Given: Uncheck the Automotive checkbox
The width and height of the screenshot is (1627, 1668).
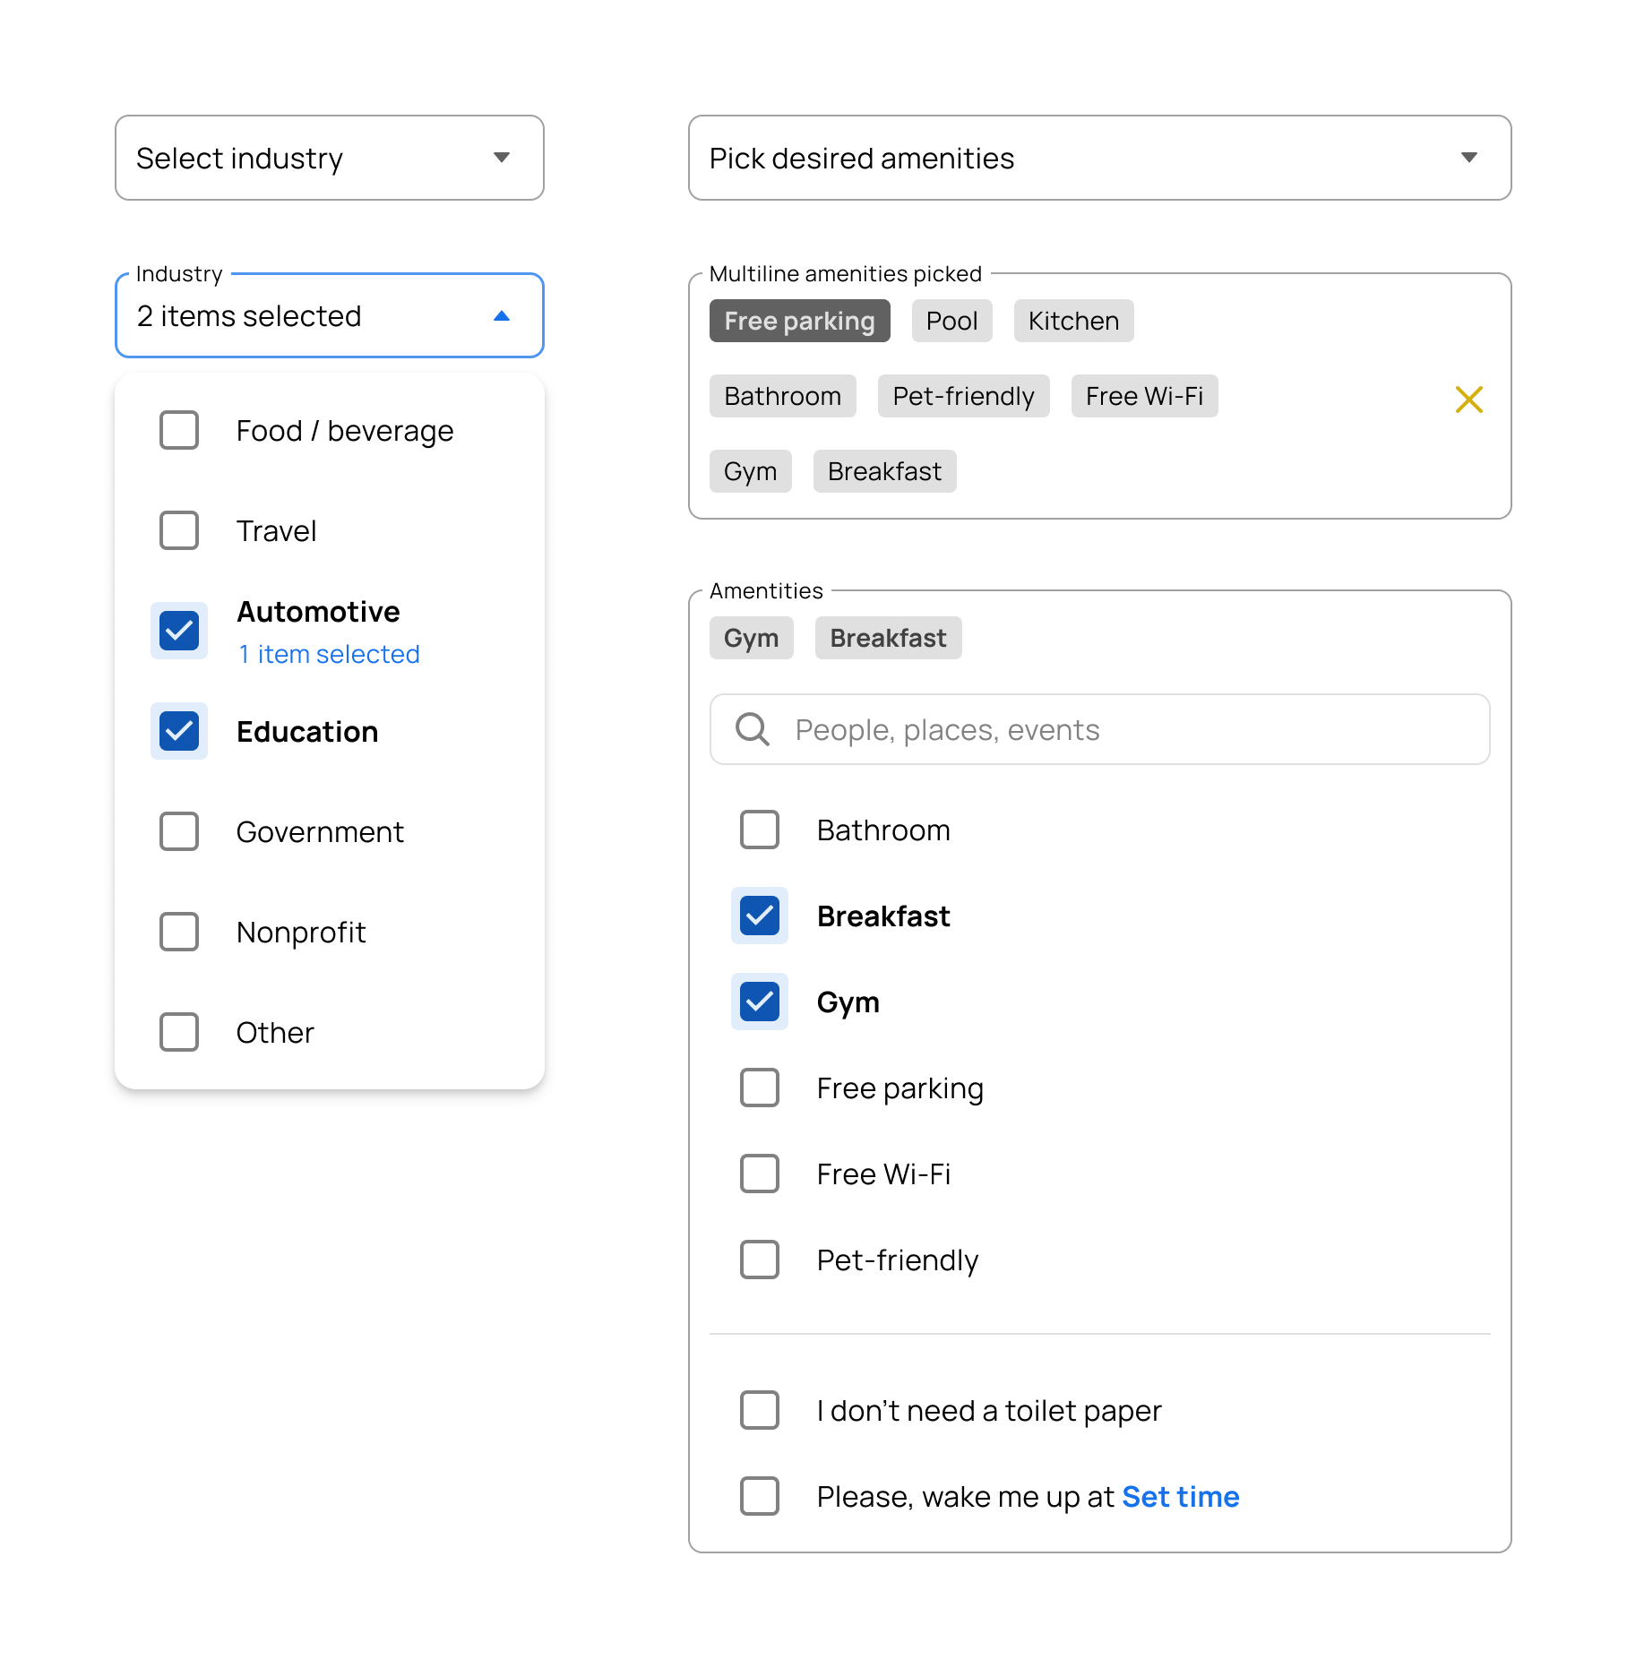Looking at the screenshot, I should tap(179, 631).
